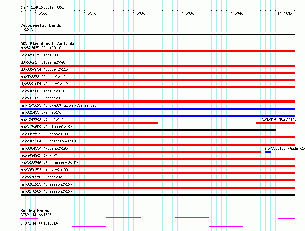Click the Cytogenetic Bands track heading
The width and height of the screenshot is (305, 231).
[x=41, y=25]
